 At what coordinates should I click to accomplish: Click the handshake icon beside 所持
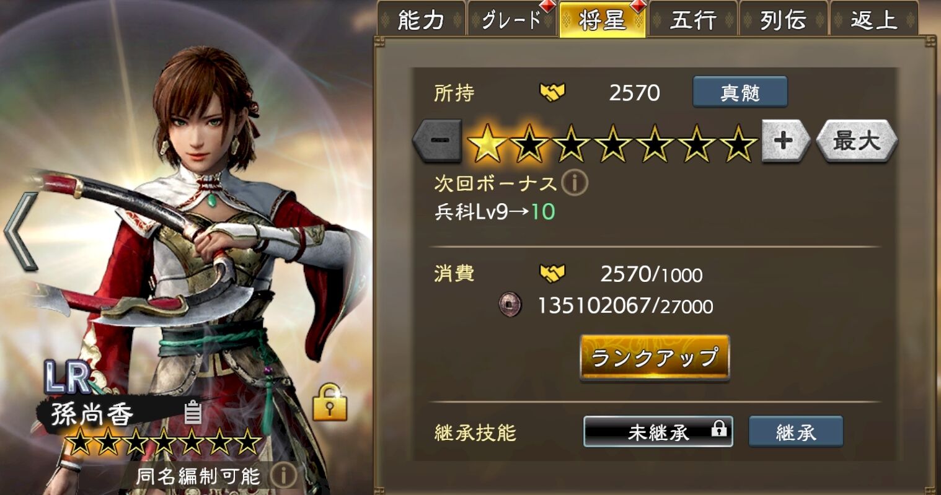(x=552, y=93)
